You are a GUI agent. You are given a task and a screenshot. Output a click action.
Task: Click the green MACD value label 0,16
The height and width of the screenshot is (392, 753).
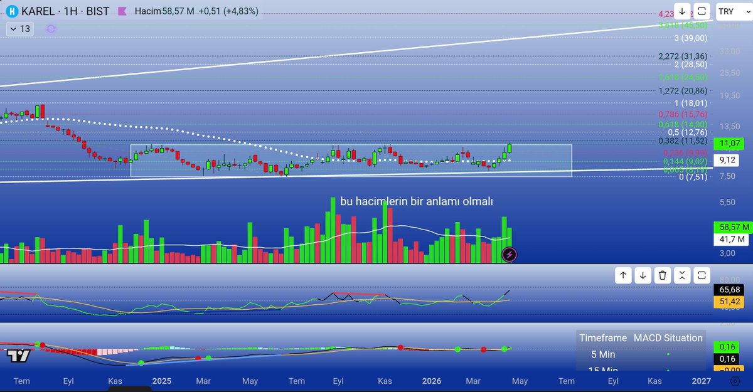(726, 347)
